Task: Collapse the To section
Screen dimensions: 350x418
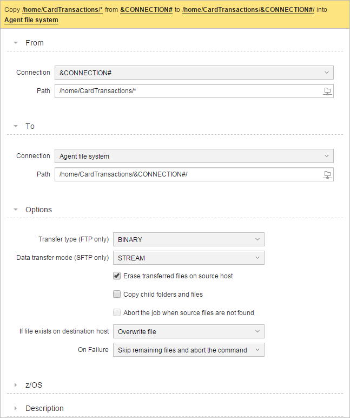Action: coord(16,126)
